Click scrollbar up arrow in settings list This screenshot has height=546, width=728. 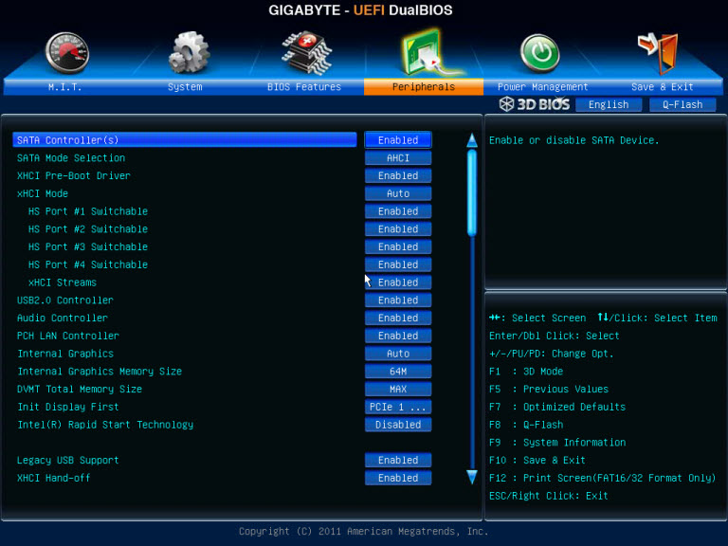[472, 140]
